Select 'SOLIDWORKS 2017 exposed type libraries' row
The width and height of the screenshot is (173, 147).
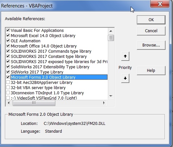tap(59, 62)
